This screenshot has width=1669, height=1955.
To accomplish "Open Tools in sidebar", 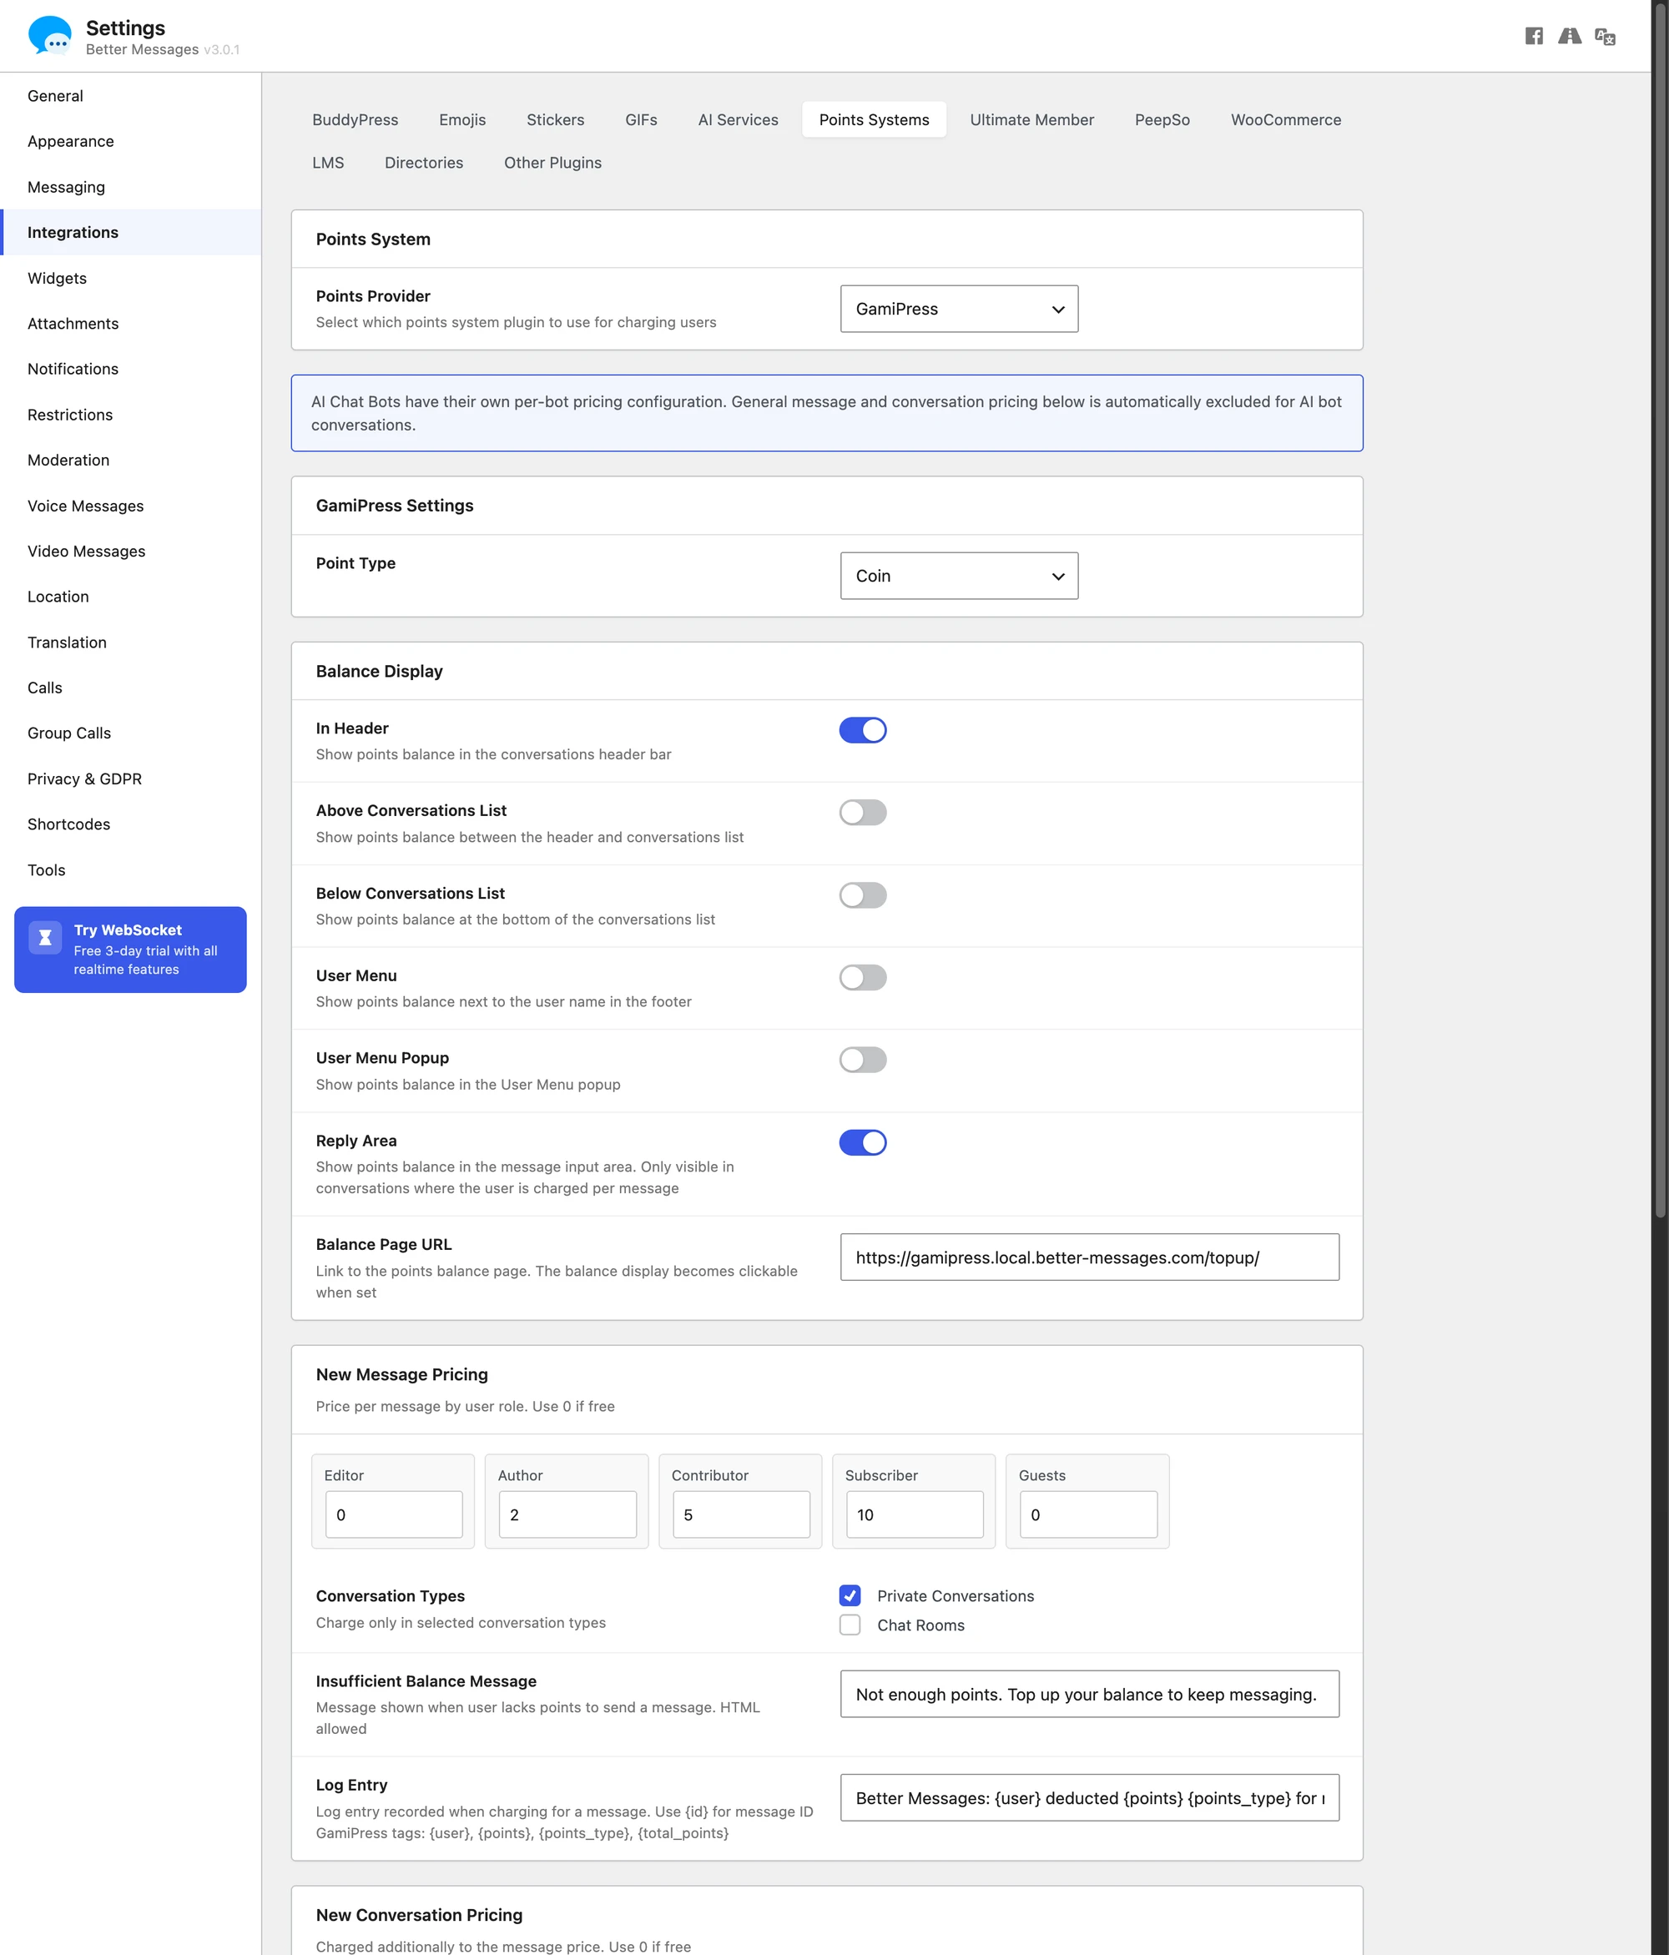I will pos(130,870).
